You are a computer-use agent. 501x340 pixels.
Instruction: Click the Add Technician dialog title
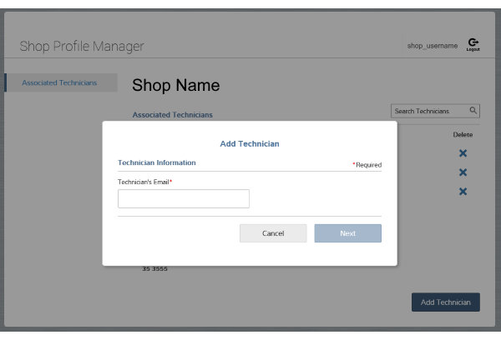coord(250,143)
